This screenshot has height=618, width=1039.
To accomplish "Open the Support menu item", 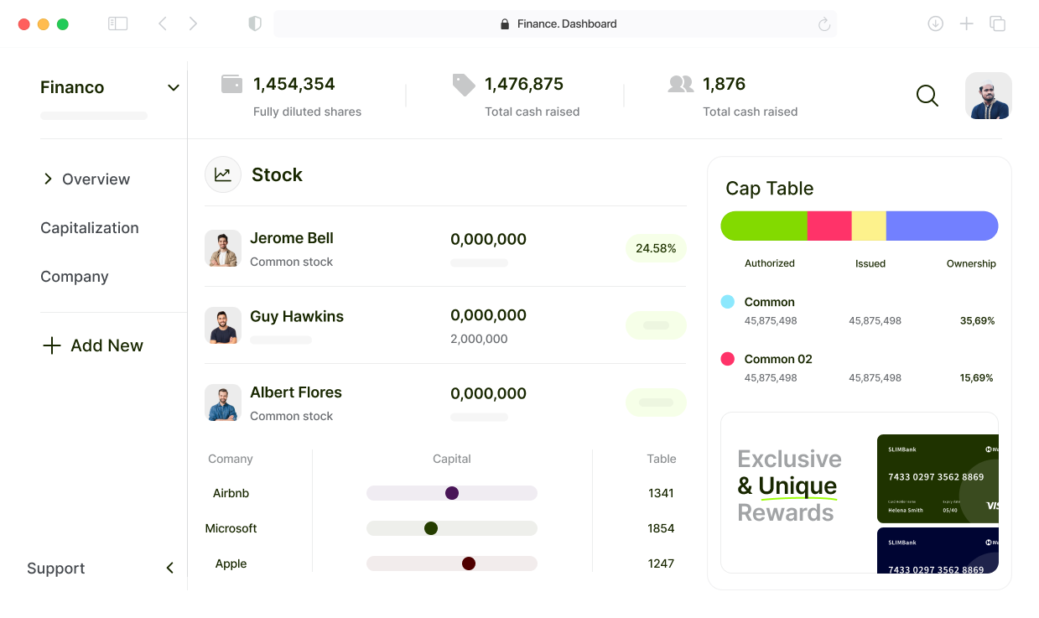I will [56, 569].
